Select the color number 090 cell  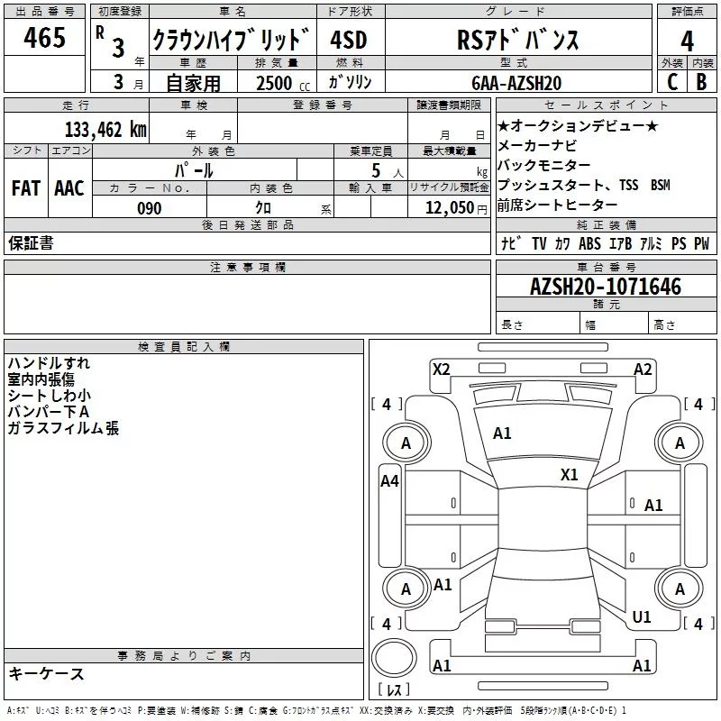click(149, 208)
